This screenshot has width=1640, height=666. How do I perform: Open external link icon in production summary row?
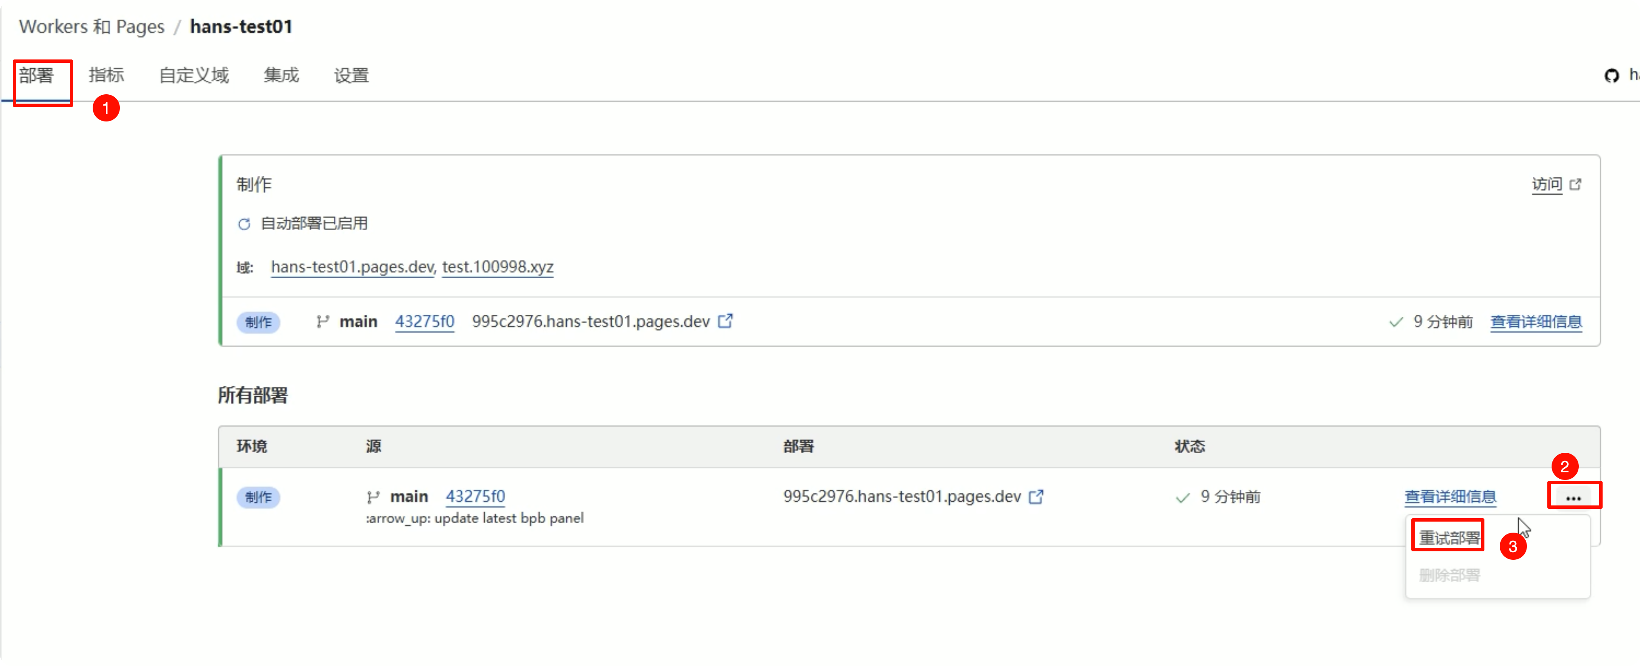(725, 321)
